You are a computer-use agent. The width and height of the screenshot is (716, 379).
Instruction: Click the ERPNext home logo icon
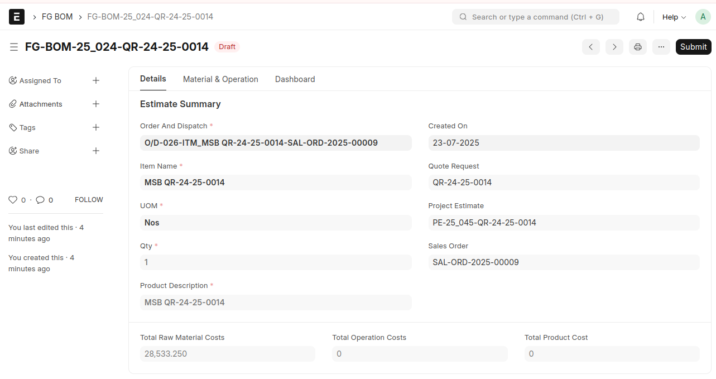pos(17,17)
